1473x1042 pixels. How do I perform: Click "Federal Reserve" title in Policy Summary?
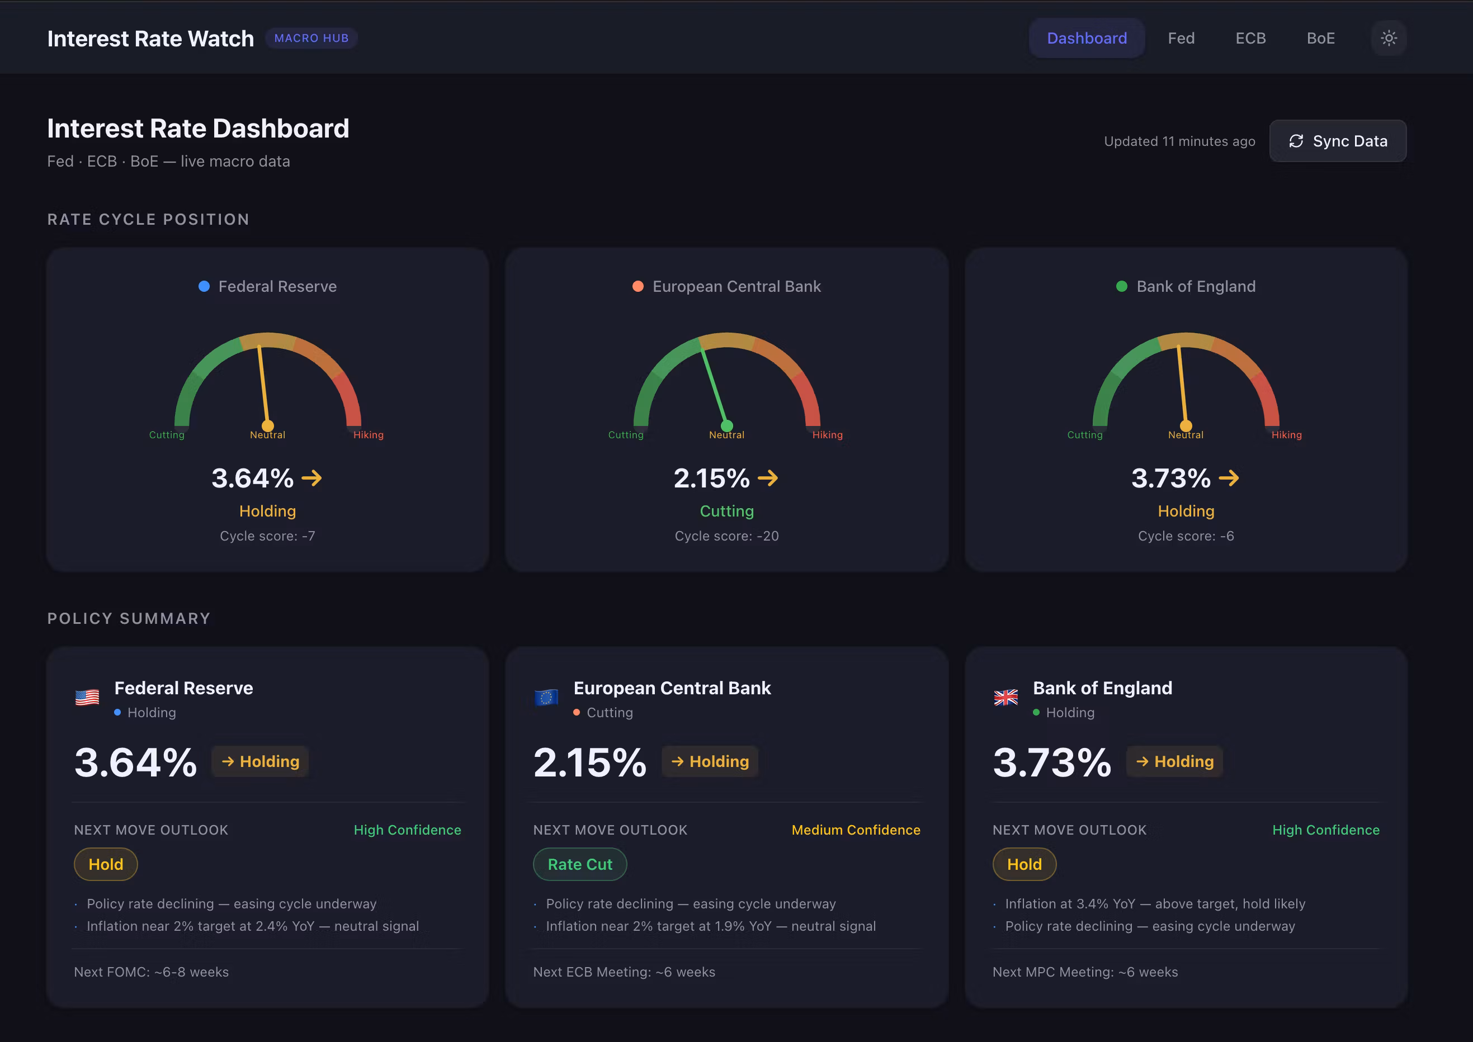click(x=183, y=688)
